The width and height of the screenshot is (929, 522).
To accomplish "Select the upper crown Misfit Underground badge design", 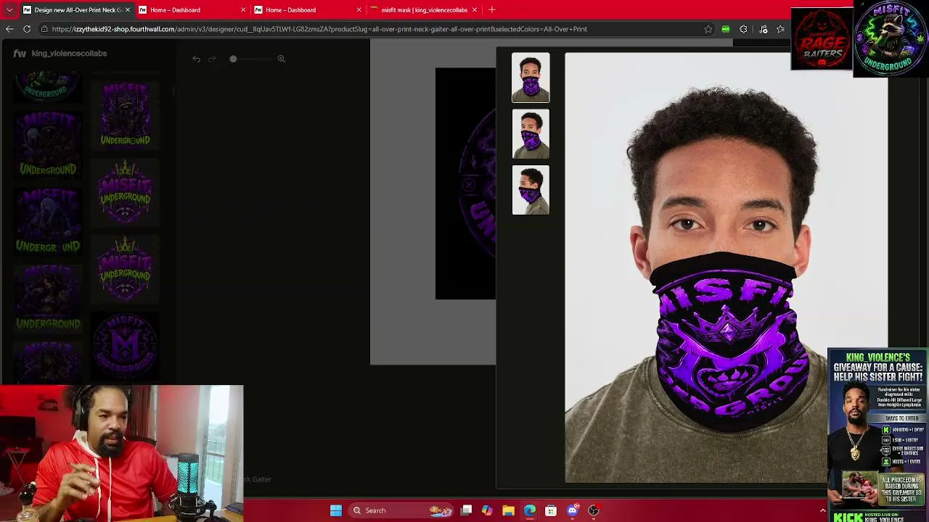I will (x=125, y=191).
